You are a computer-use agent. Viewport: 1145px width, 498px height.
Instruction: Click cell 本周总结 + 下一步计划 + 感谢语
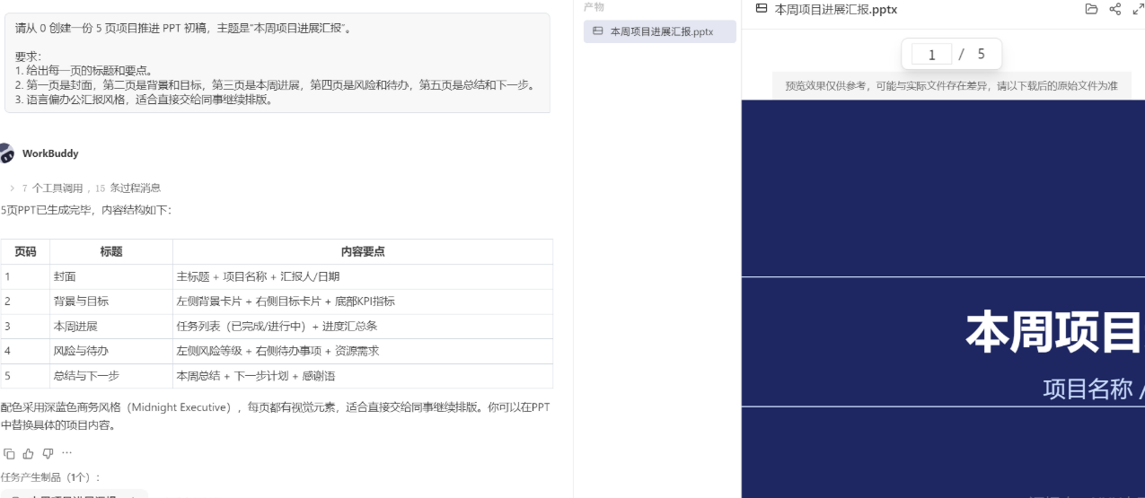click(x=363, y=376)
